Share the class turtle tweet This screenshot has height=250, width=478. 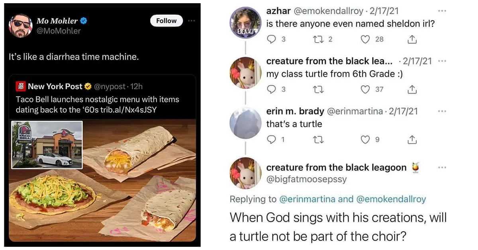tap(412, 89)
